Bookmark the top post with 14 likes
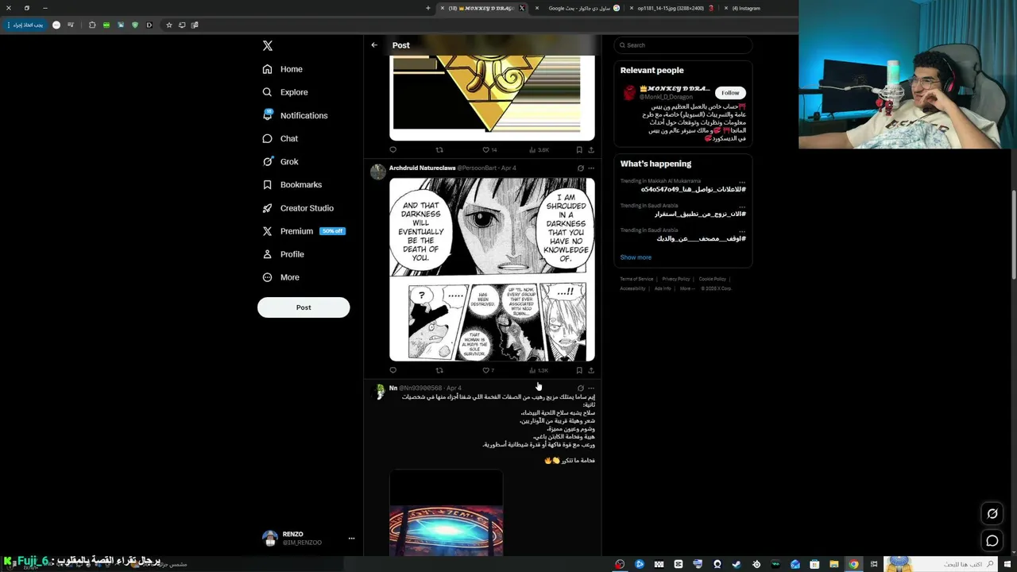 pos(579,149)
